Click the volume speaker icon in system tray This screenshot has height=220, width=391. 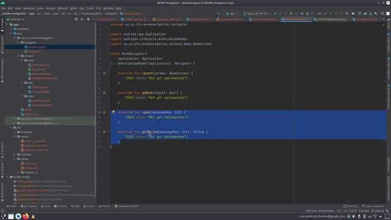pos(354,216)
